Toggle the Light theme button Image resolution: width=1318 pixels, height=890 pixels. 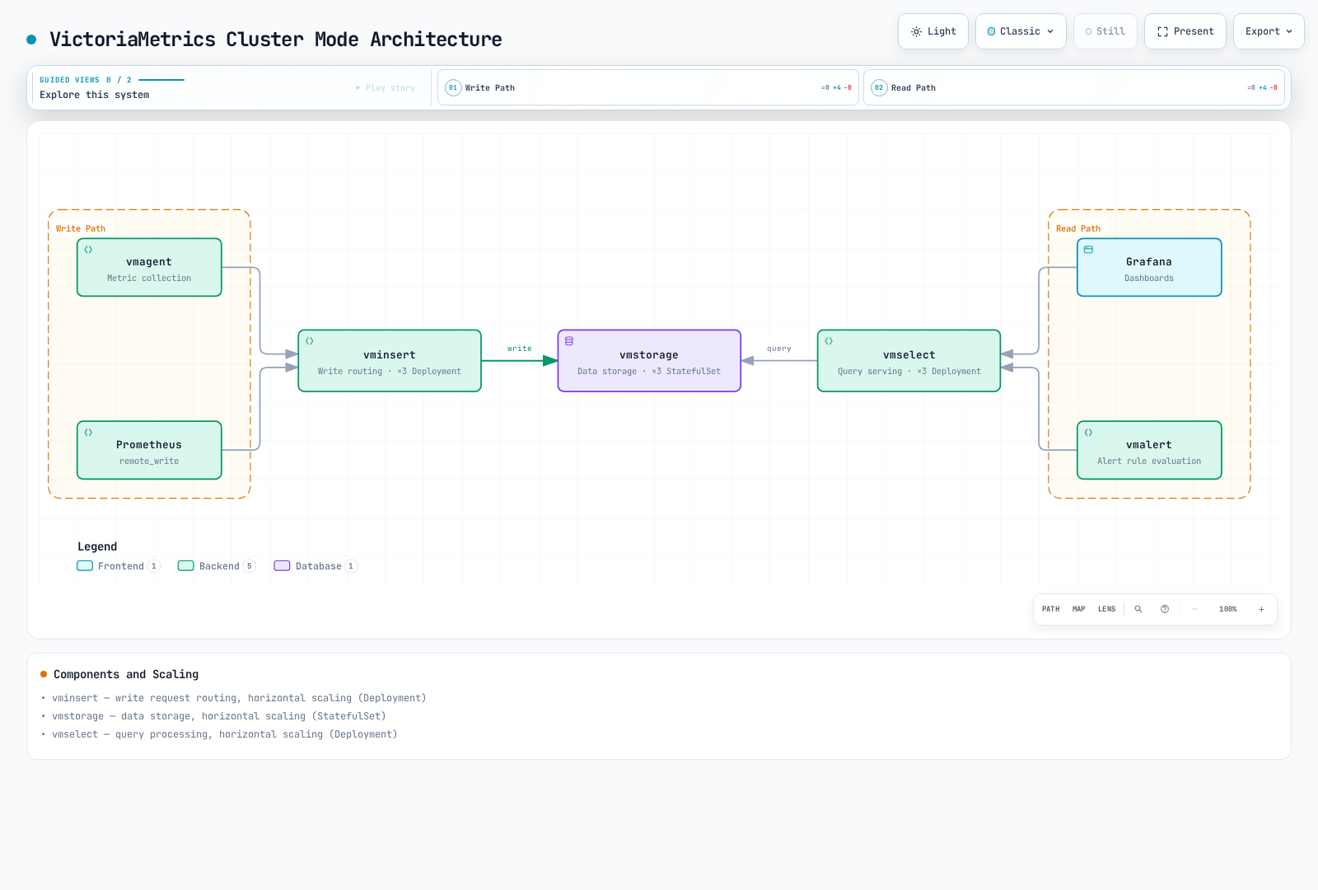tap(933, 31)
